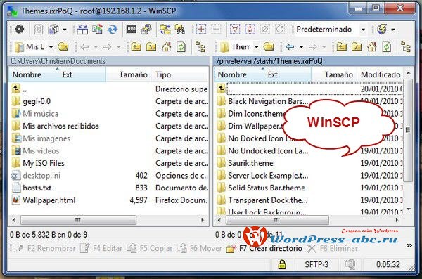Select the Solid Status Bar.theme folder
The image size is (422, 279).
pos(267,188)
